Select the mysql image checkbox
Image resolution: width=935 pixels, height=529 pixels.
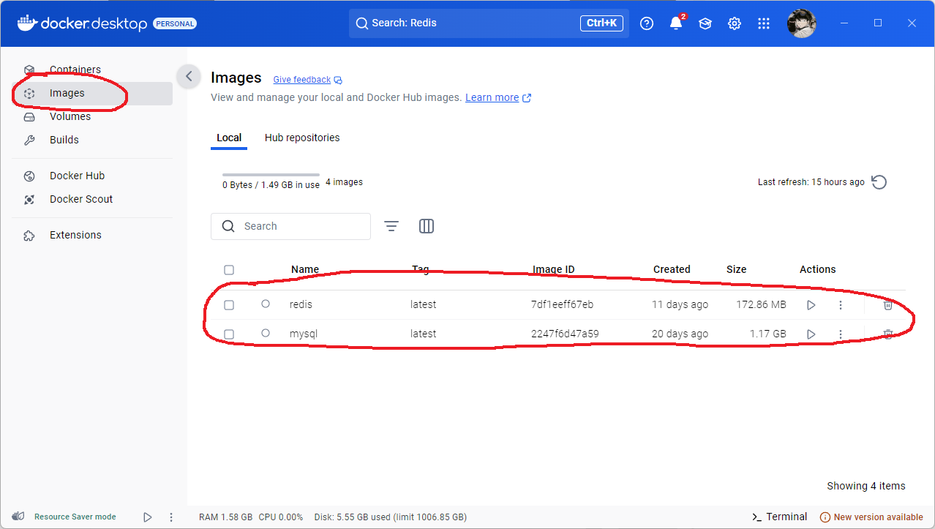(229, 334)
